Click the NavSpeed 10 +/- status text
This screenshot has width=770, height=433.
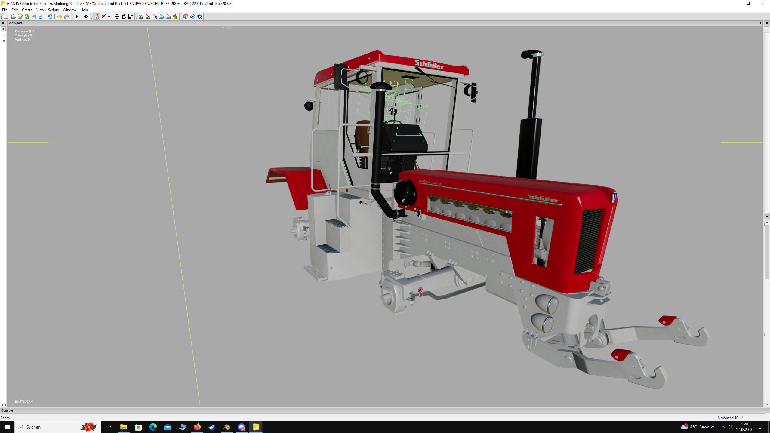(x=731, y=418)
